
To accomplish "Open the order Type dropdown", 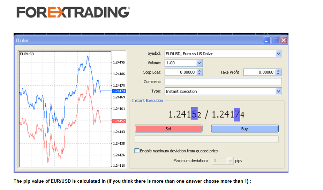I will coord(278,92).
